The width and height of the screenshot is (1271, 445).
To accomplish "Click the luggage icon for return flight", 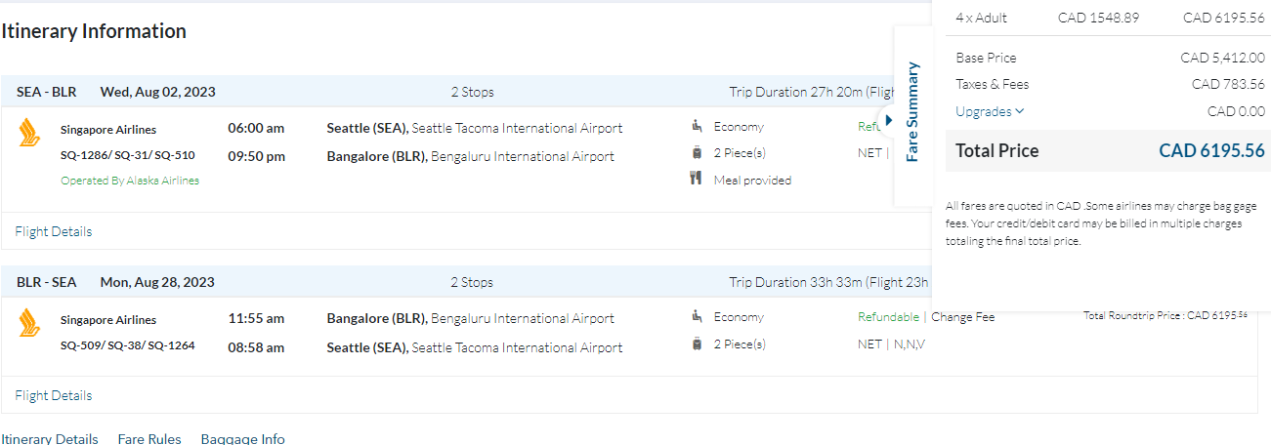I will pos(697,344).
